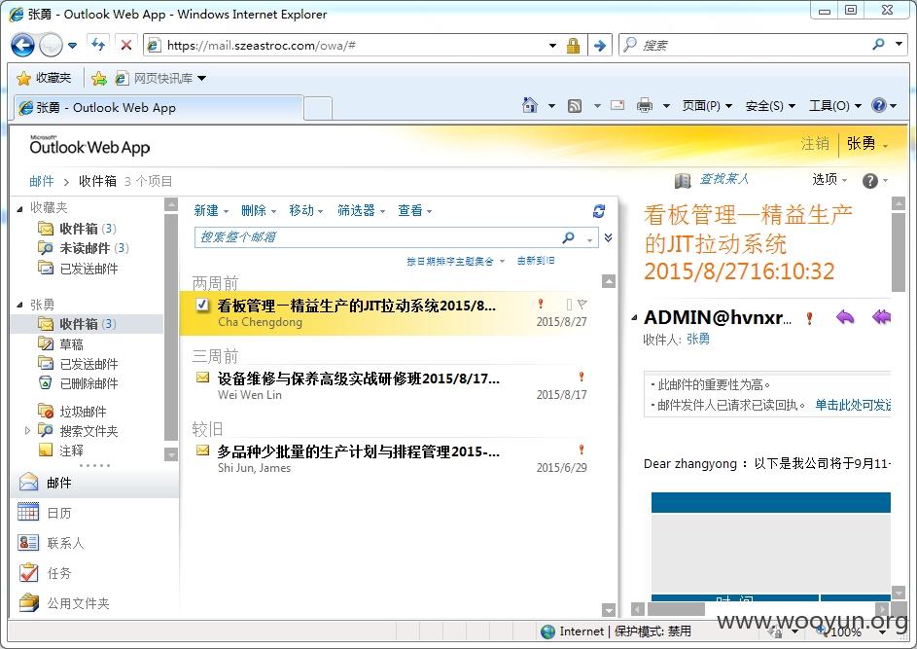The image size is (917, 649).
Task: Click the purple Reply All arrows icon
Action: pyautogui.click(x=881, y=317)
